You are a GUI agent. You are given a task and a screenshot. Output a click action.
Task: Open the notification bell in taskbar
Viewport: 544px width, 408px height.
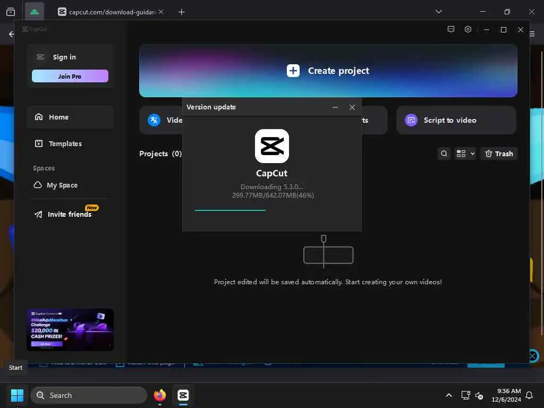(x=529, y=395)
